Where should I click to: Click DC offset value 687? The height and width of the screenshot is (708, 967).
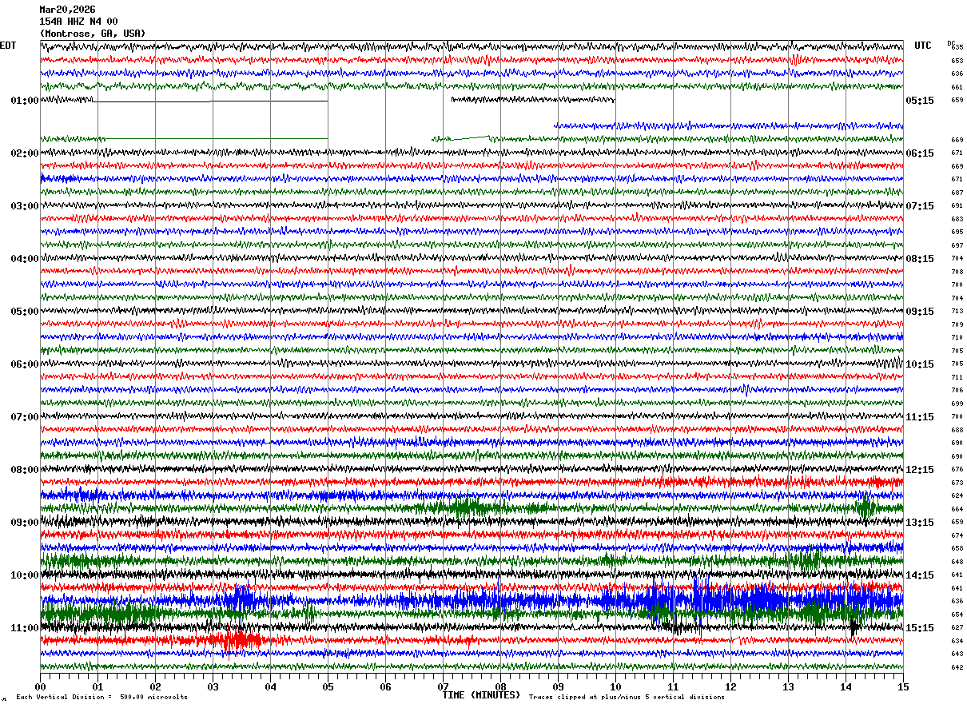coord(957,193)
